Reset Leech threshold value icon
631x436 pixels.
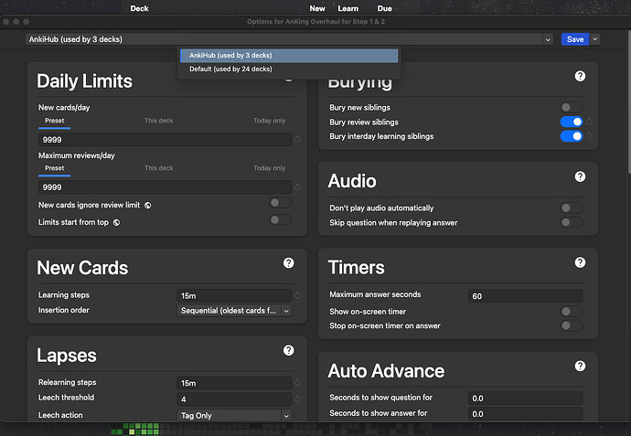point(298,399)
